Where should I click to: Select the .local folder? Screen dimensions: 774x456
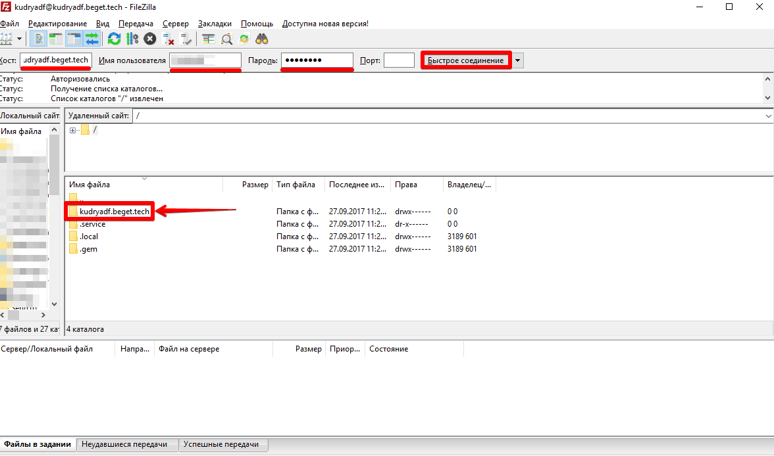(x=89, y=237)
